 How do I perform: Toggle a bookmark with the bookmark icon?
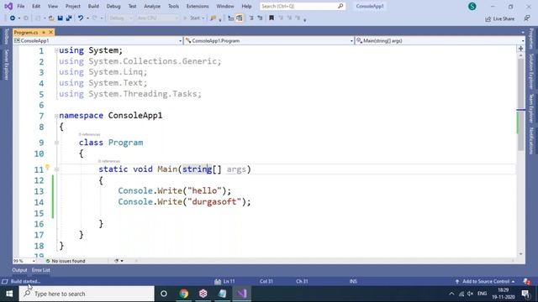point(272,18)
